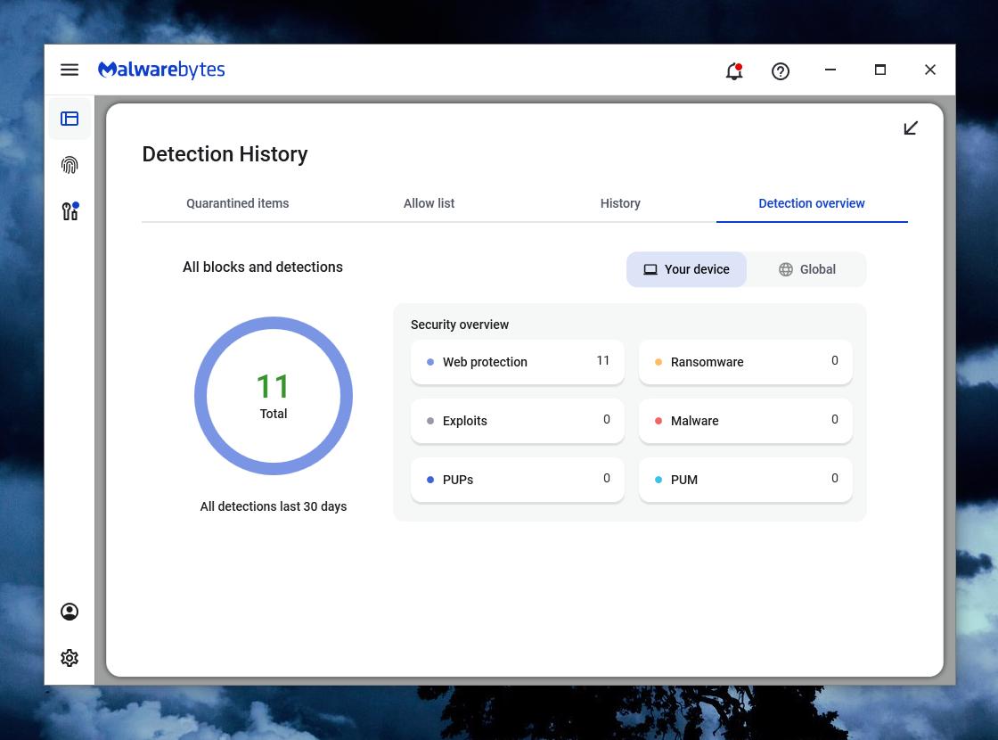Viewport: 998px width, 740px height.
Task: Switch to the Quarantined items tab
Action: pos(237,203)
